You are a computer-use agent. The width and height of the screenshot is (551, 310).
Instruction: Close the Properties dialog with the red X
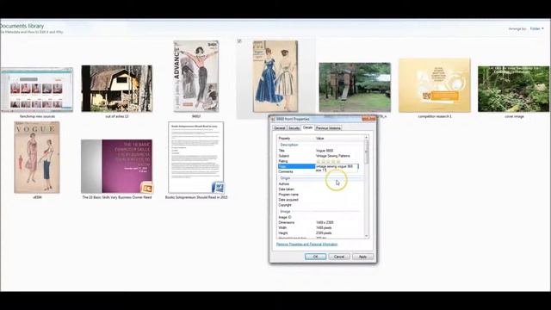pos(368,119)
